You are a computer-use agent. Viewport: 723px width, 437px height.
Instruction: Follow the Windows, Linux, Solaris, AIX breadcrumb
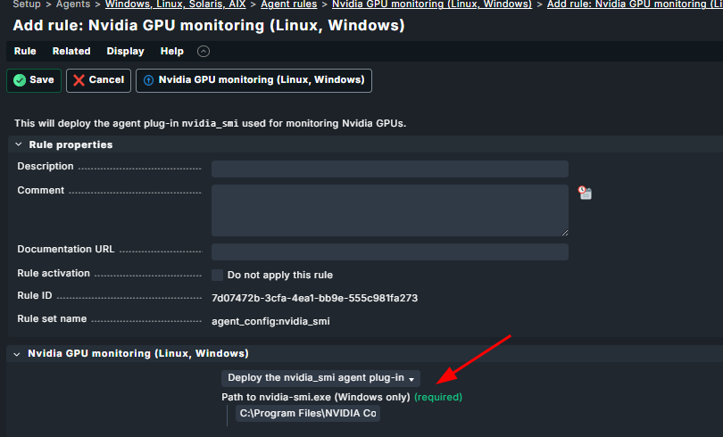(x=176, y=4)
